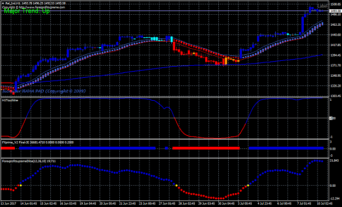Click the '13 Jun 2017' date on time axis
This screenshot has height=207, width=342.
[9, 203]
